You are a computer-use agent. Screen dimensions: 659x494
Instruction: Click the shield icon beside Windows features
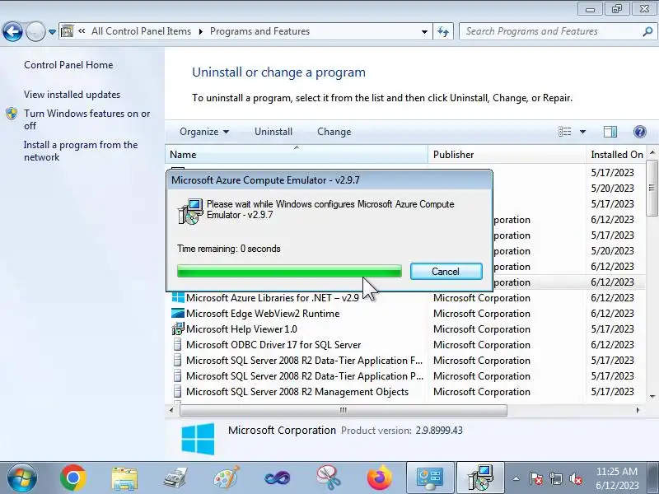[12, 114]
